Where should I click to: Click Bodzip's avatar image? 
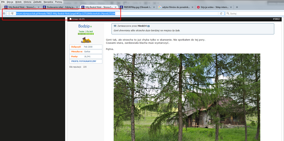pyautogui.click(x=86, y=40)
